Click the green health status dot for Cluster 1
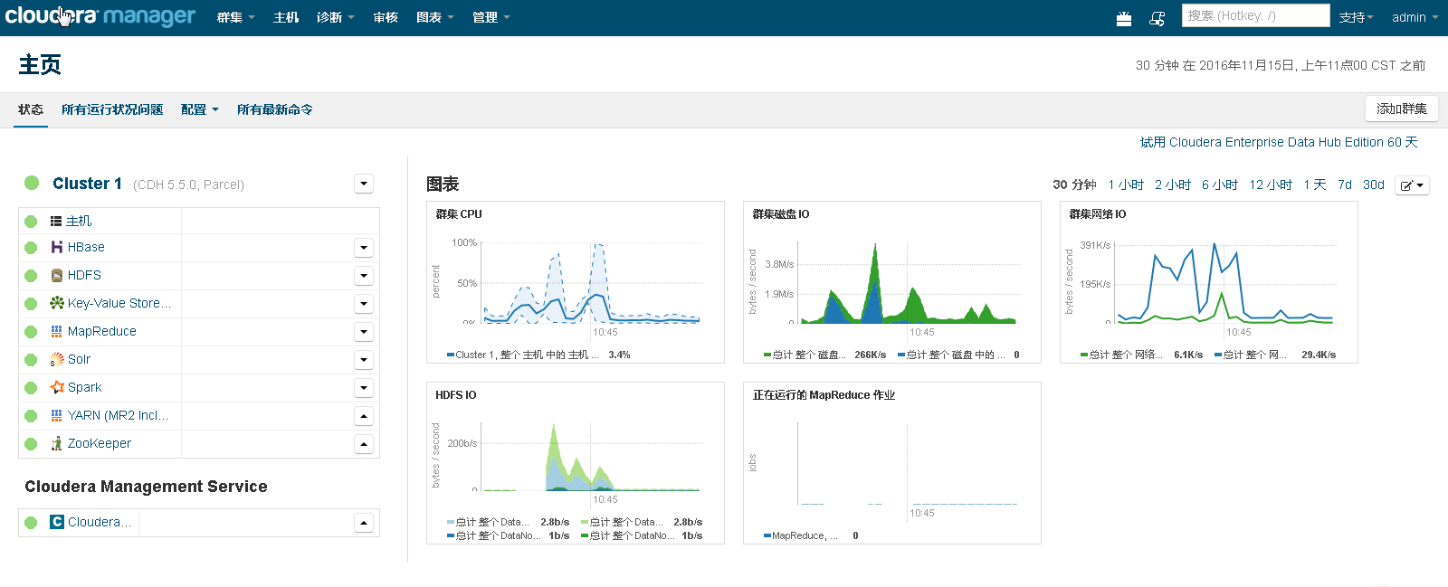Screen dimensions: 1448x587 coord(32,183)
